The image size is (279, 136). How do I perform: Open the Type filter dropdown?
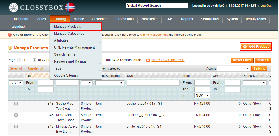87,83
